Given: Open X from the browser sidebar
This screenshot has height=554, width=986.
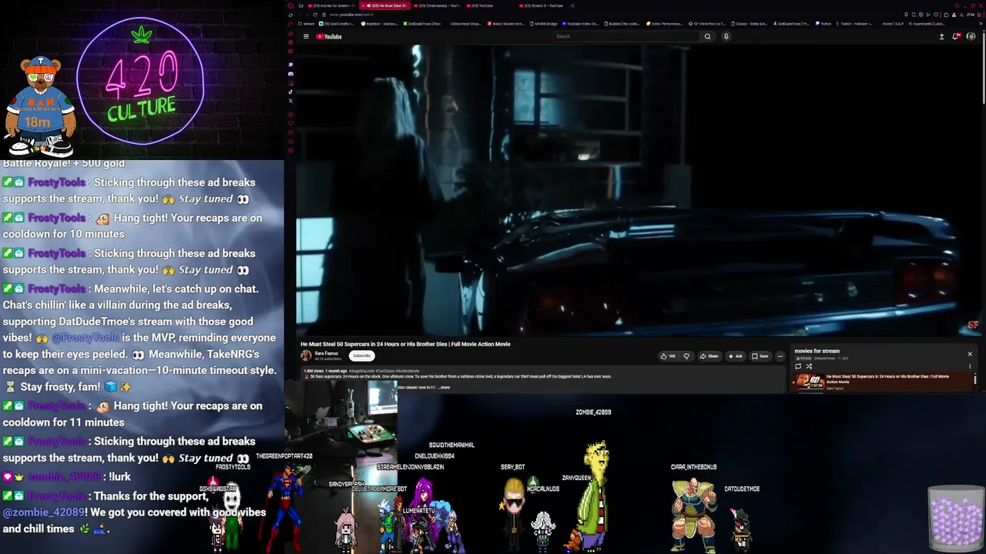Looking at the screenshot, I should 290,101.
